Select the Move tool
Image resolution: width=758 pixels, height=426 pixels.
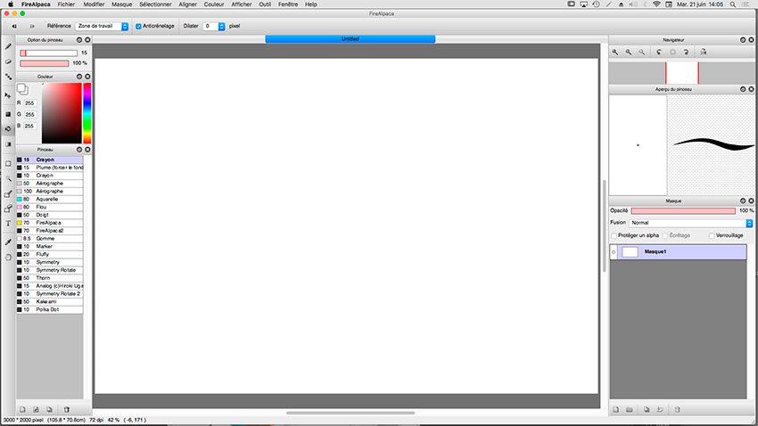pyautogui.click(x=8, y=95)
